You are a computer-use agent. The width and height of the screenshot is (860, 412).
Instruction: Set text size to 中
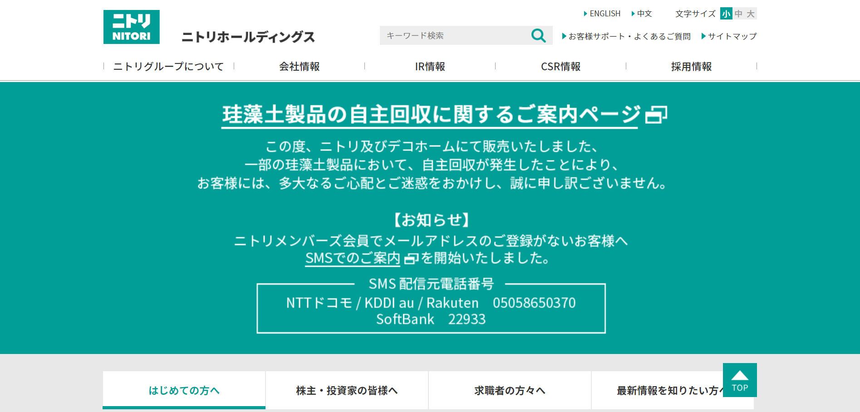click(738, 14)
